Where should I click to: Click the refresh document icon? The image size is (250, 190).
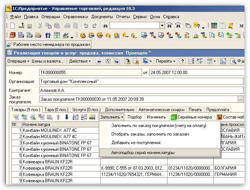108,61
